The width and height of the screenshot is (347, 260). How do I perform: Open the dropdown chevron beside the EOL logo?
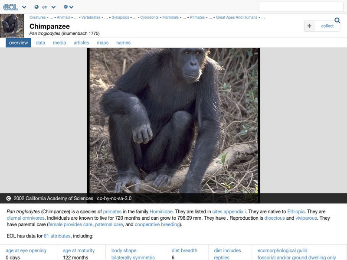23,7
